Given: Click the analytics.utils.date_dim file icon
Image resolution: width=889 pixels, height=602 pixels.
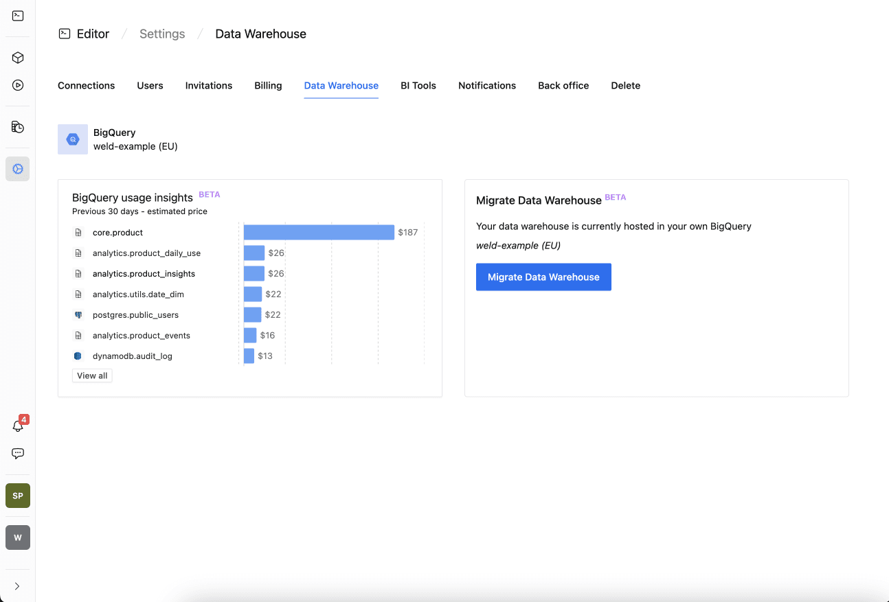Looking at the screenshot, I should [78, 294].
